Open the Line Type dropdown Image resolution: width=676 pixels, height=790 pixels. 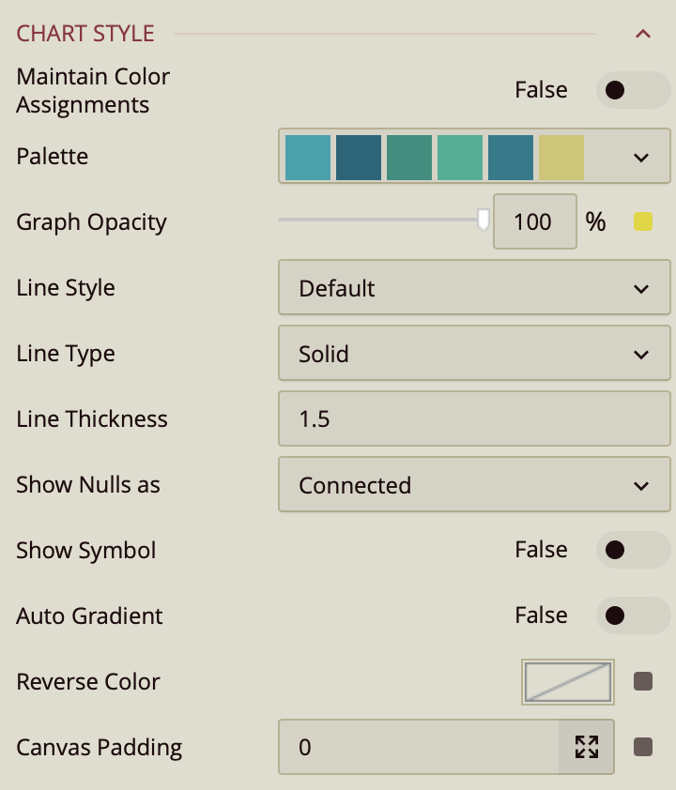474,354
